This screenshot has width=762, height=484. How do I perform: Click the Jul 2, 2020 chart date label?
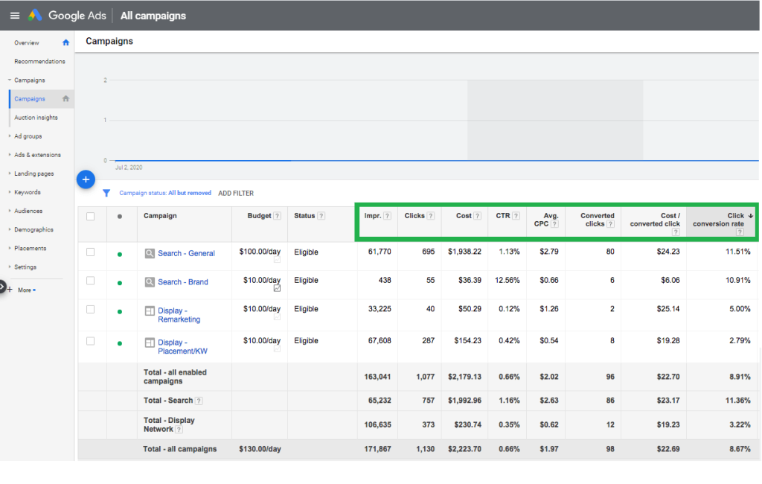click(x=129, y=168)
